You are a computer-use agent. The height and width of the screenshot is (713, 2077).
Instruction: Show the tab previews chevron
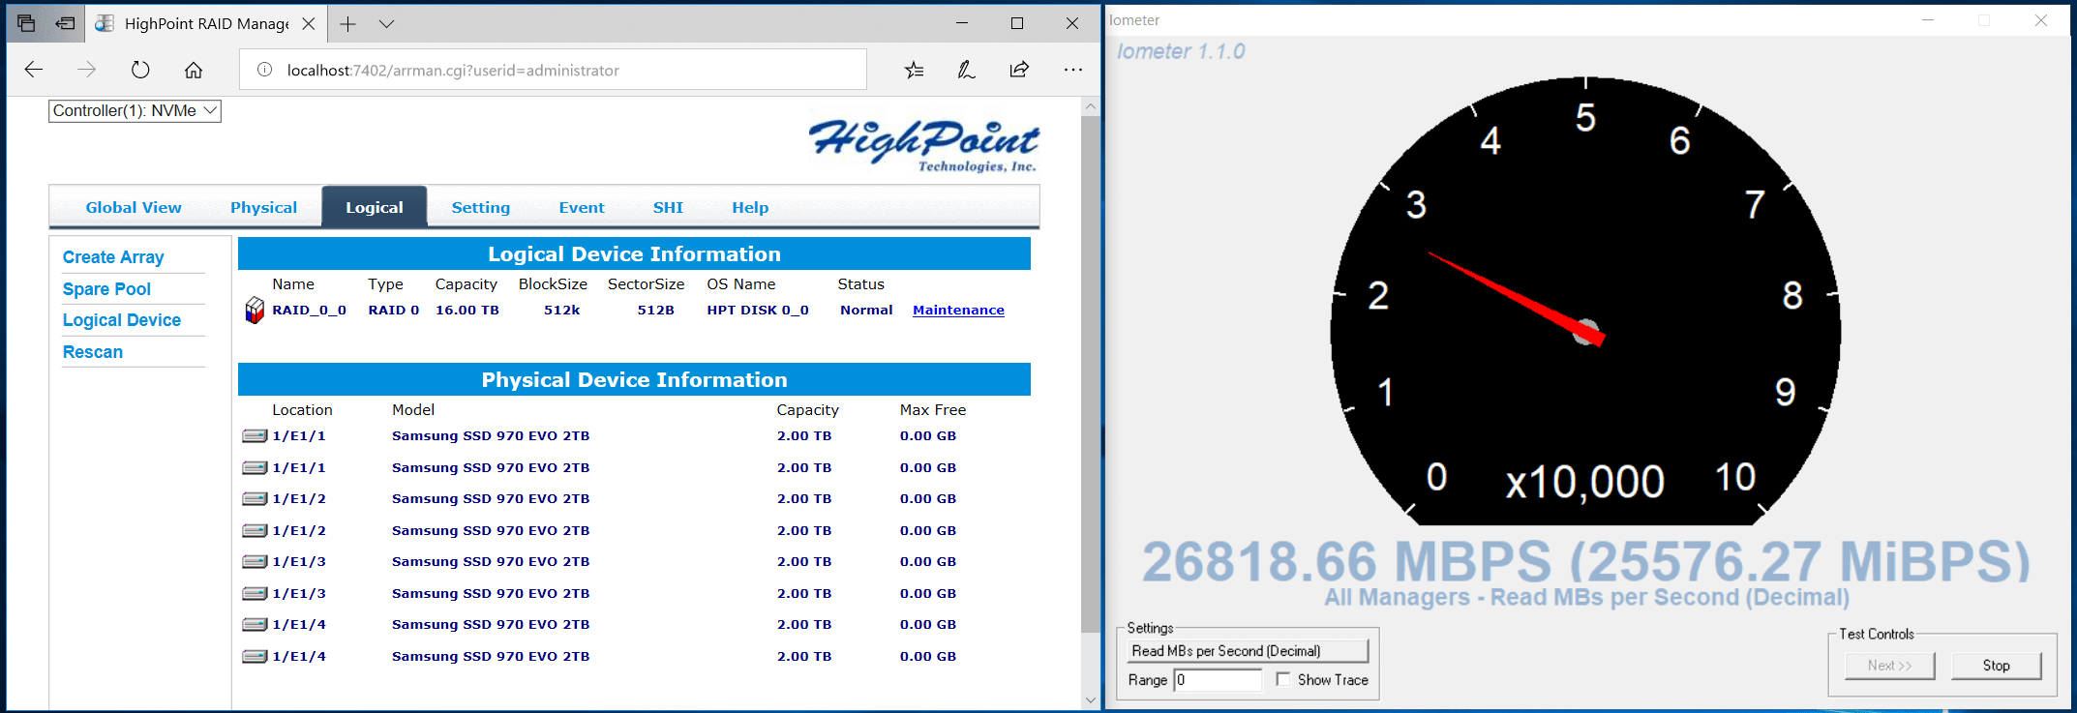coord(386,24)
